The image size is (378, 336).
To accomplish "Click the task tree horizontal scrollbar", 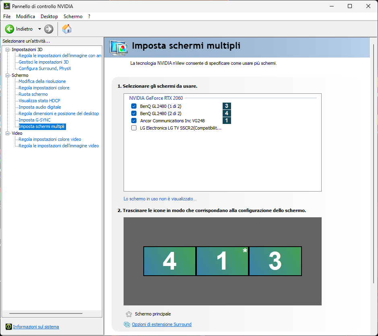I will pyautogui.click(x=46, y=313).
